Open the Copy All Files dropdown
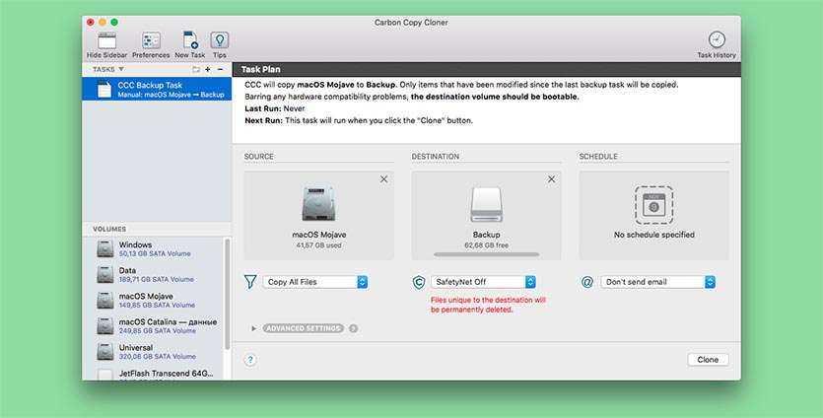Image resolution: width=823 pixels, height=418 pixels. 315,282
